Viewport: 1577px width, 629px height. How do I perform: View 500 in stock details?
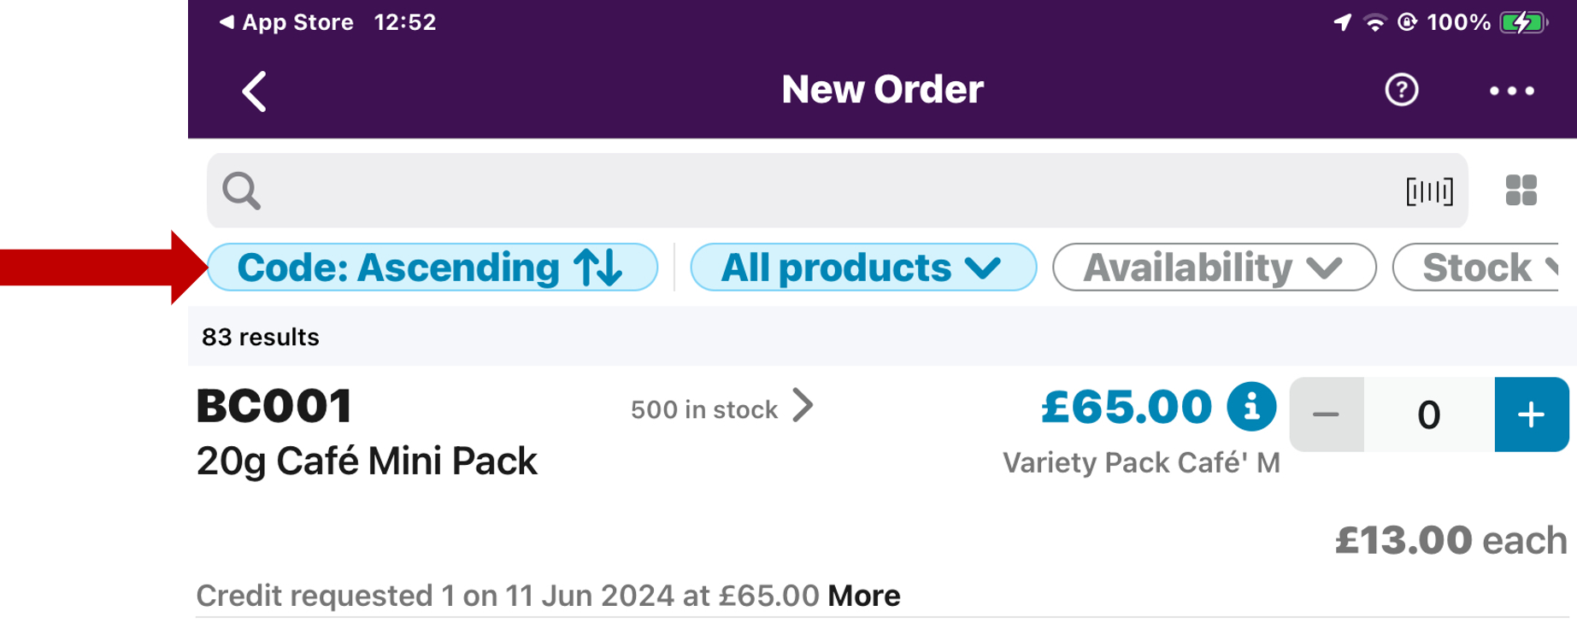[721, 409]
